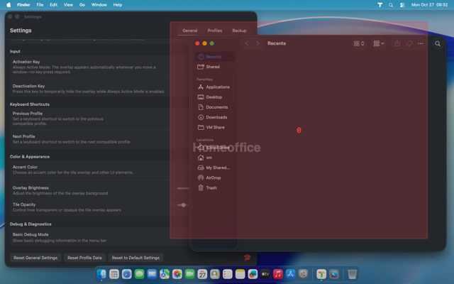Image resolution: width=454 pixels, height=284 pixels.
Task: Open the Edit menu
Action: tap(54, 5)
